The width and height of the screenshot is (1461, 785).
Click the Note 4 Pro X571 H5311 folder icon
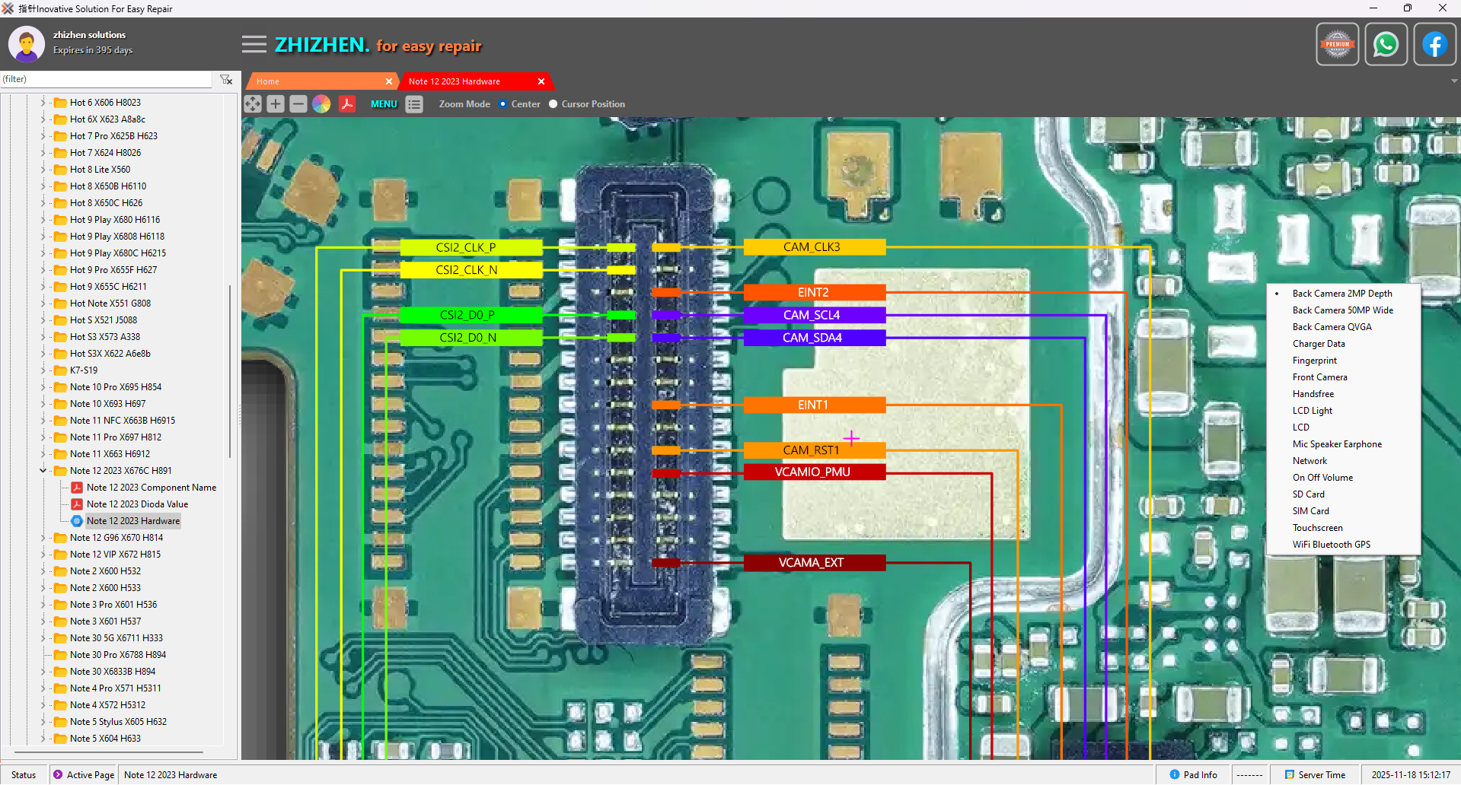tap(60, 688)
